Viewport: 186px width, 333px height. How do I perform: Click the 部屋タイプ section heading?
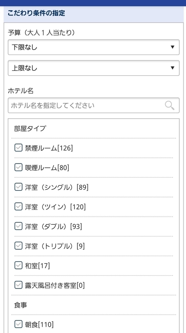30,129
